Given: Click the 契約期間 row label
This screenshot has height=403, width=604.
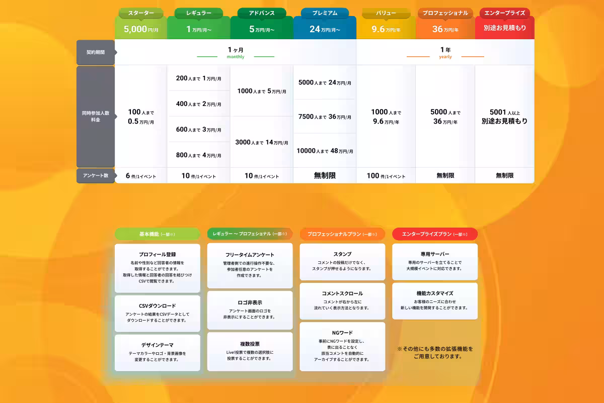Looking at the screenshot, I should pos(96,52).
